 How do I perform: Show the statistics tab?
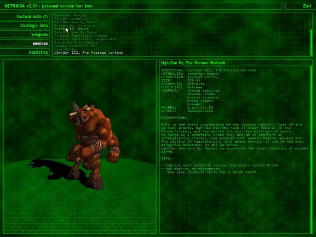click(24, 53)
